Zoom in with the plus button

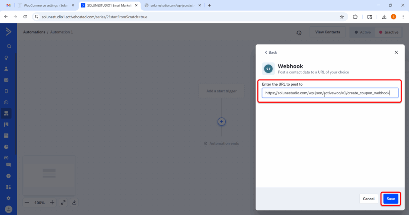[52, 203]
